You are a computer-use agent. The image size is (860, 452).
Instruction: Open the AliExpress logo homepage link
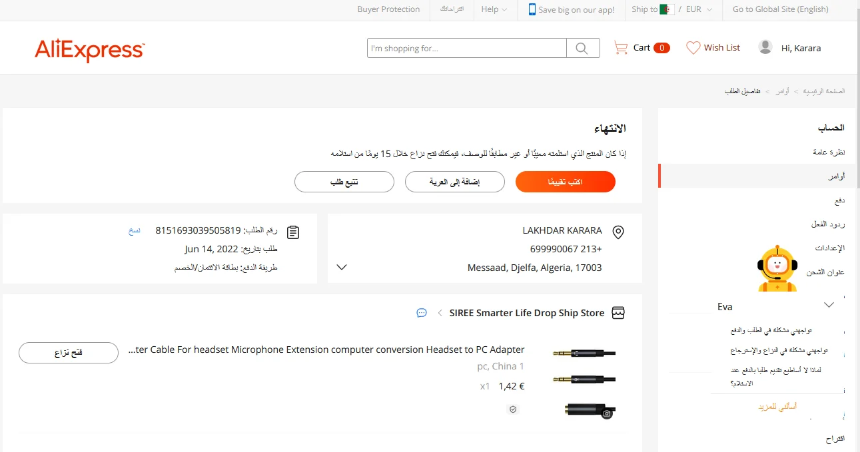coord(89,50)
